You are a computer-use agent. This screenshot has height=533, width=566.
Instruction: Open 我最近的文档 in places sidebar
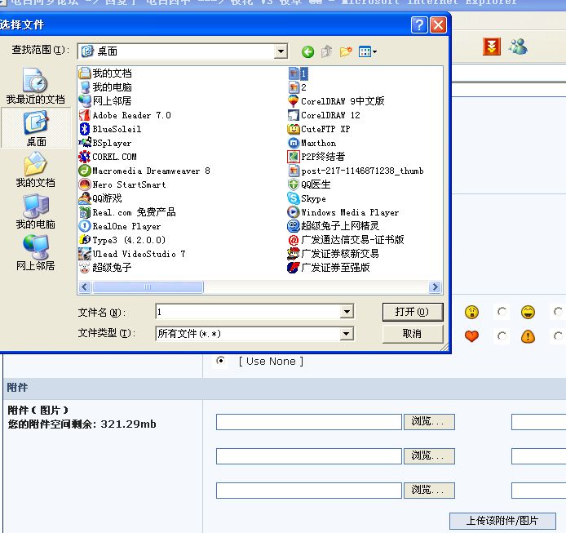coord(35,87)
